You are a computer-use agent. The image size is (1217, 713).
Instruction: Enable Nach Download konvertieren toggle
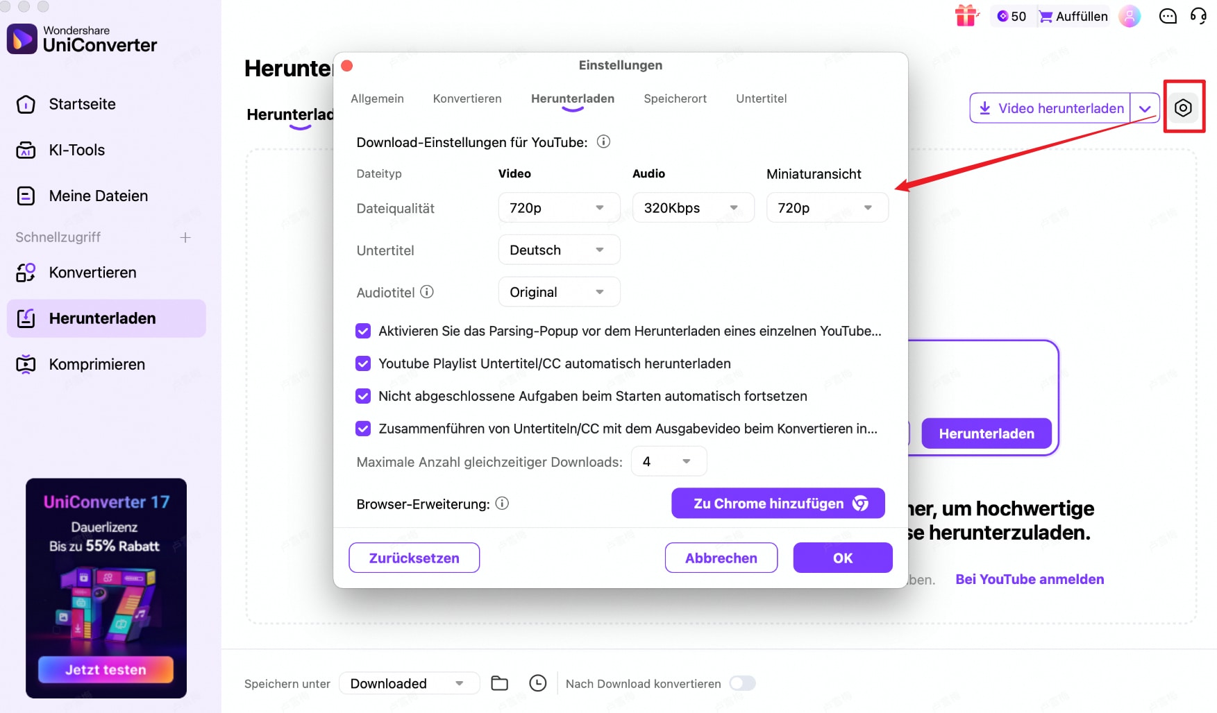742,683
